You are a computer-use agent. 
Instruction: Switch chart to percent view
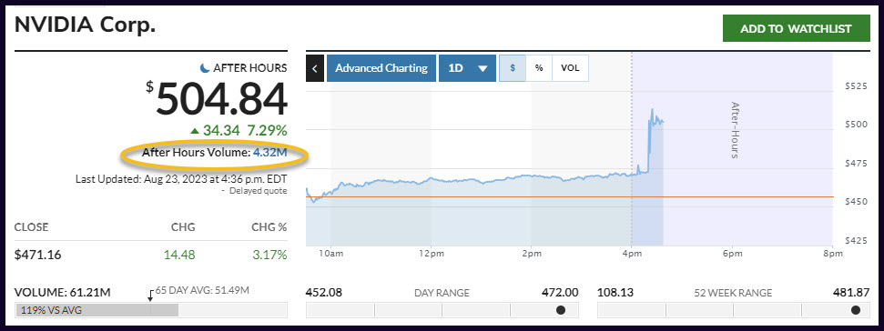coord(539,68)
